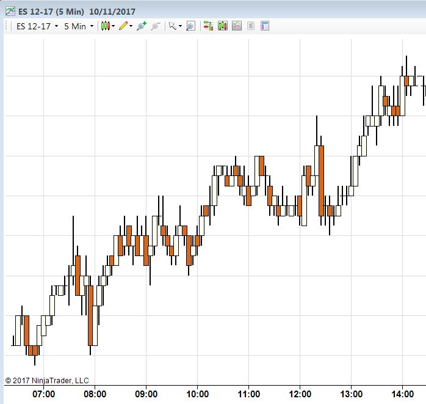Click the zoom frame magnifier icon

pos(190,26)
